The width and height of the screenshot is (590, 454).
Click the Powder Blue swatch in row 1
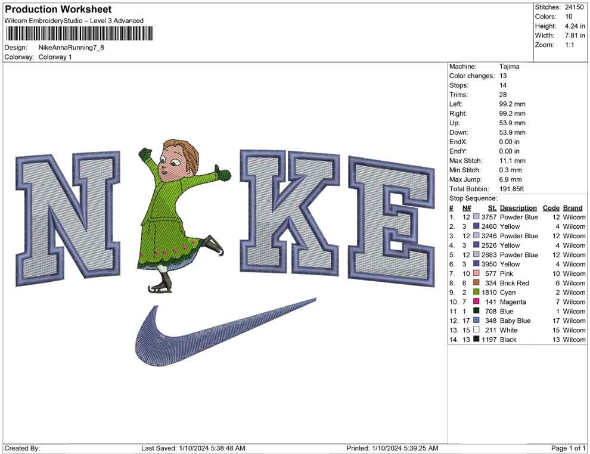coord(476,217)
